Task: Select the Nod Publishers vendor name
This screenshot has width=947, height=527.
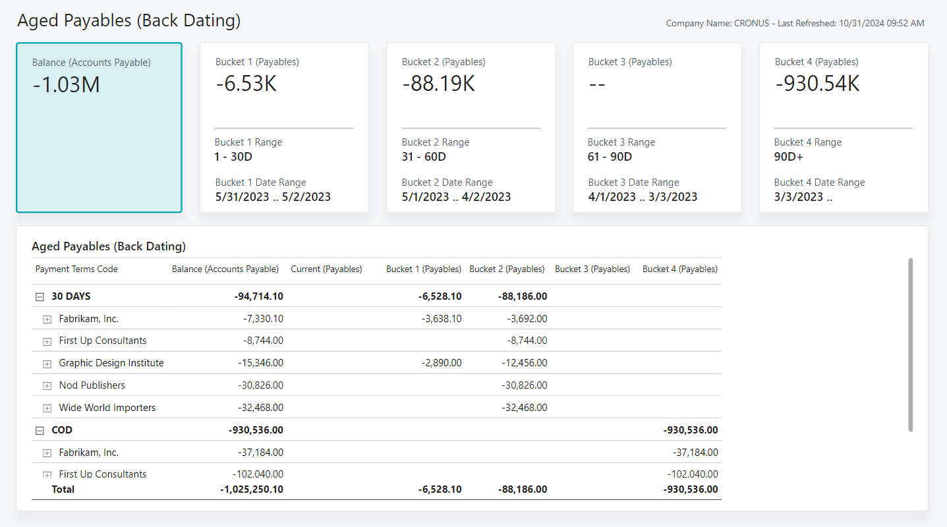Action: 92,385
